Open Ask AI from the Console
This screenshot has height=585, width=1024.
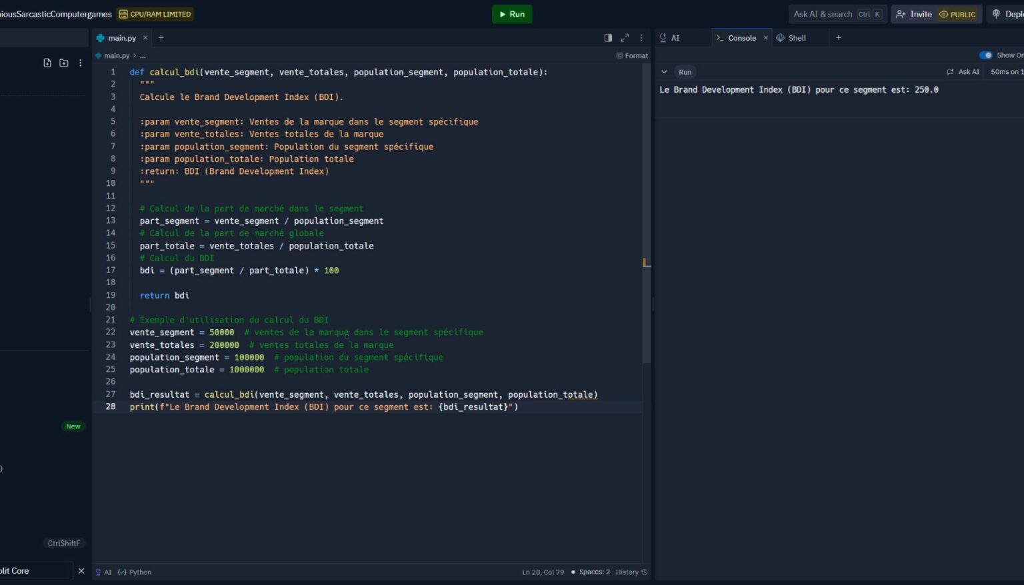[x=963, y=71]
